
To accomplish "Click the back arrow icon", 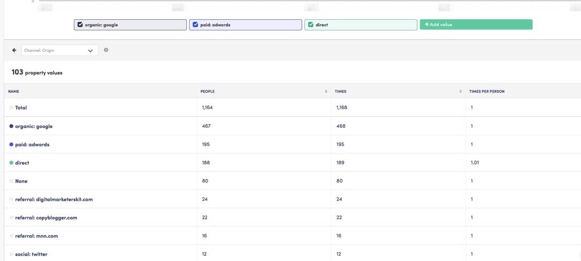I will 14,50.
